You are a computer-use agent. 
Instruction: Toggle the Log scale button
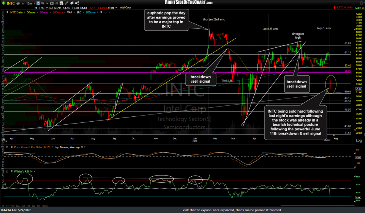coord(359,140)
